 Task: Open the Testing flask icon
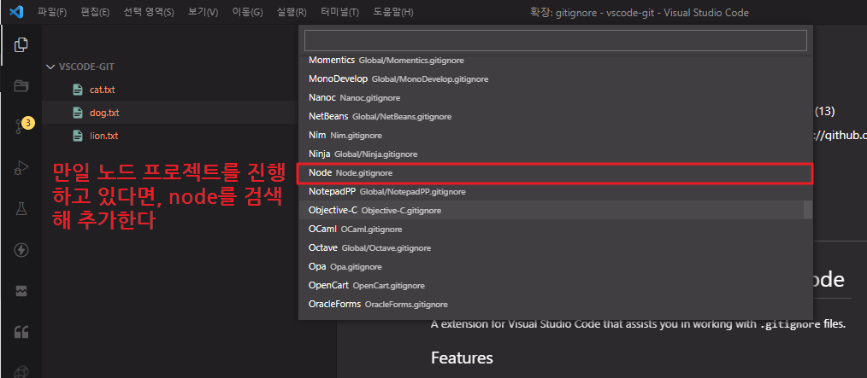[x=21, y=208]
